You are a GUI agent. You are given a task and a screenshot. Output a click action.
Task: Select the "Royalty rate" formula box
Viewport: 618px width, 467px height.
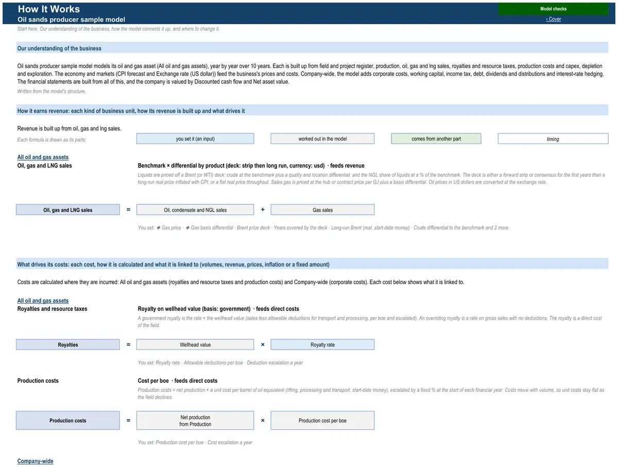pos(322,345)
